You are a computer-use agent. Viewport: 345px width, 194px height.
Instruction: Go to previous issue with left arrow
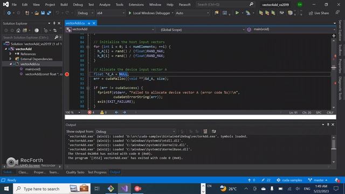(116, 113)
